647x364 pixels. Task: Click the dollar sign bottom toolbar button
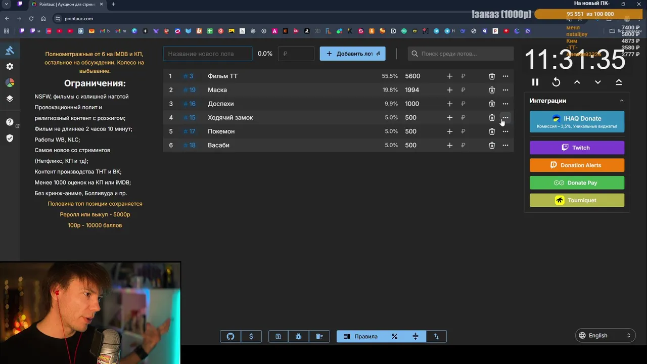coord(251,336)
